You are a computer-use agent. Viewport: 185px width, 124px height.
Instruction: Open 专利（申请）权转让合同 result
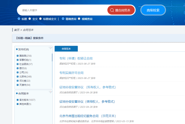[x=76, y=58]
